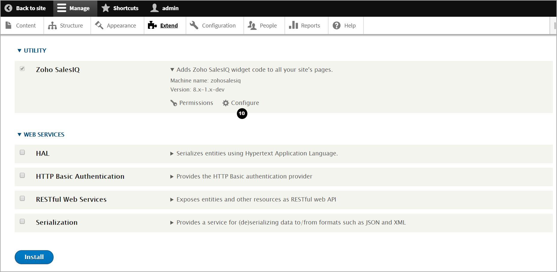Enable the HAL module checkbox
This screenshot has height=272, width=557.
(22, 152)
